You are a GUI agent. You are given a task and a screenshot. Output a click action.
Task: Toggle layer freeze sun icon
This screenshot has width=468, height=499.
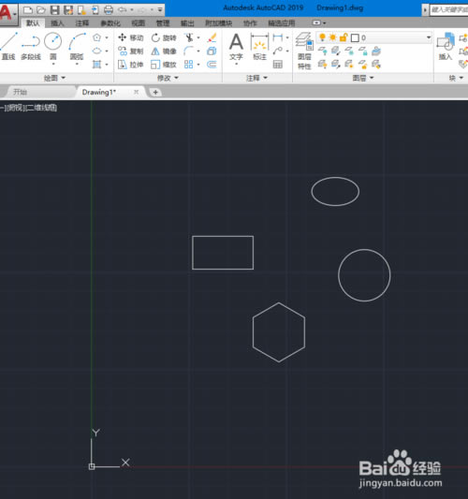click(333, 37)
